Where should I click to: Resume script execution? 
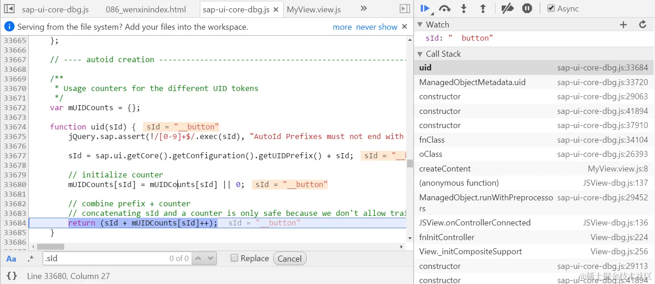(425, 8)
